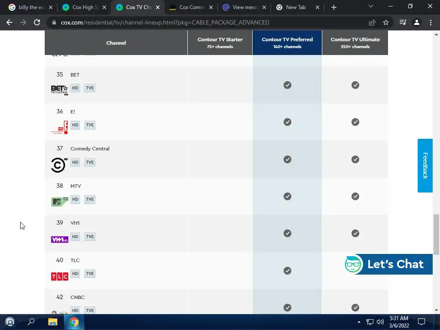440x330 pixels.
Task: Click the MTV channel logo
Action: click(59, 202)
